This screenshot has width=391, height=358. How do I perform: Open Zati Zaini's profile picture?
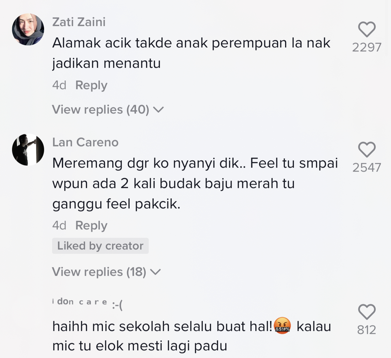[x=28, y=29]
